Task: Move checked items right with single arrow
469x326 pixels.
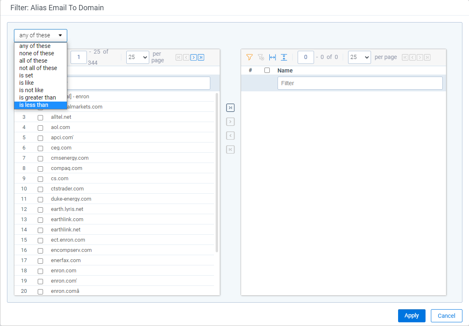Action: coord(230,122)
